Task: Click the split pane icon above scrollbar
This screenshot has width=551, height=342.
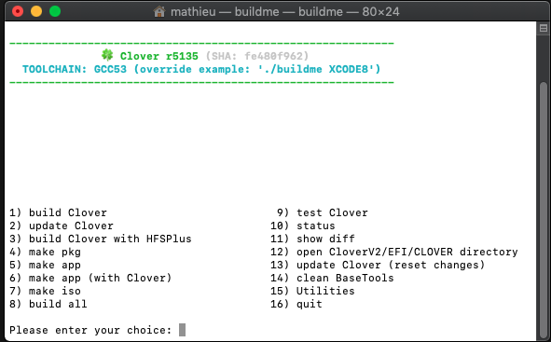Action: [544, 28]
